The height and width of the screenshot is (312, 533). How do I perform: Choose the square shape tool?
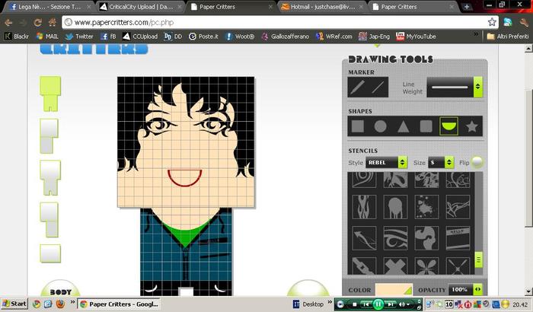358,126
